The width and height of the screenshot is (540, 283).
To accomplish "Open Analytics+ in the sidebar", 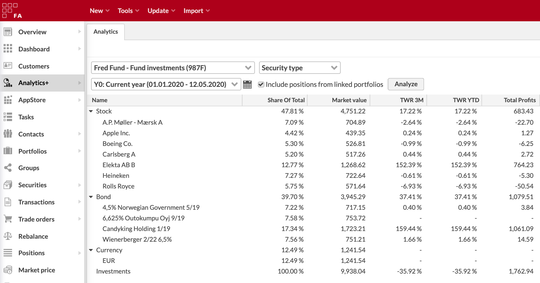I will 42,83.
